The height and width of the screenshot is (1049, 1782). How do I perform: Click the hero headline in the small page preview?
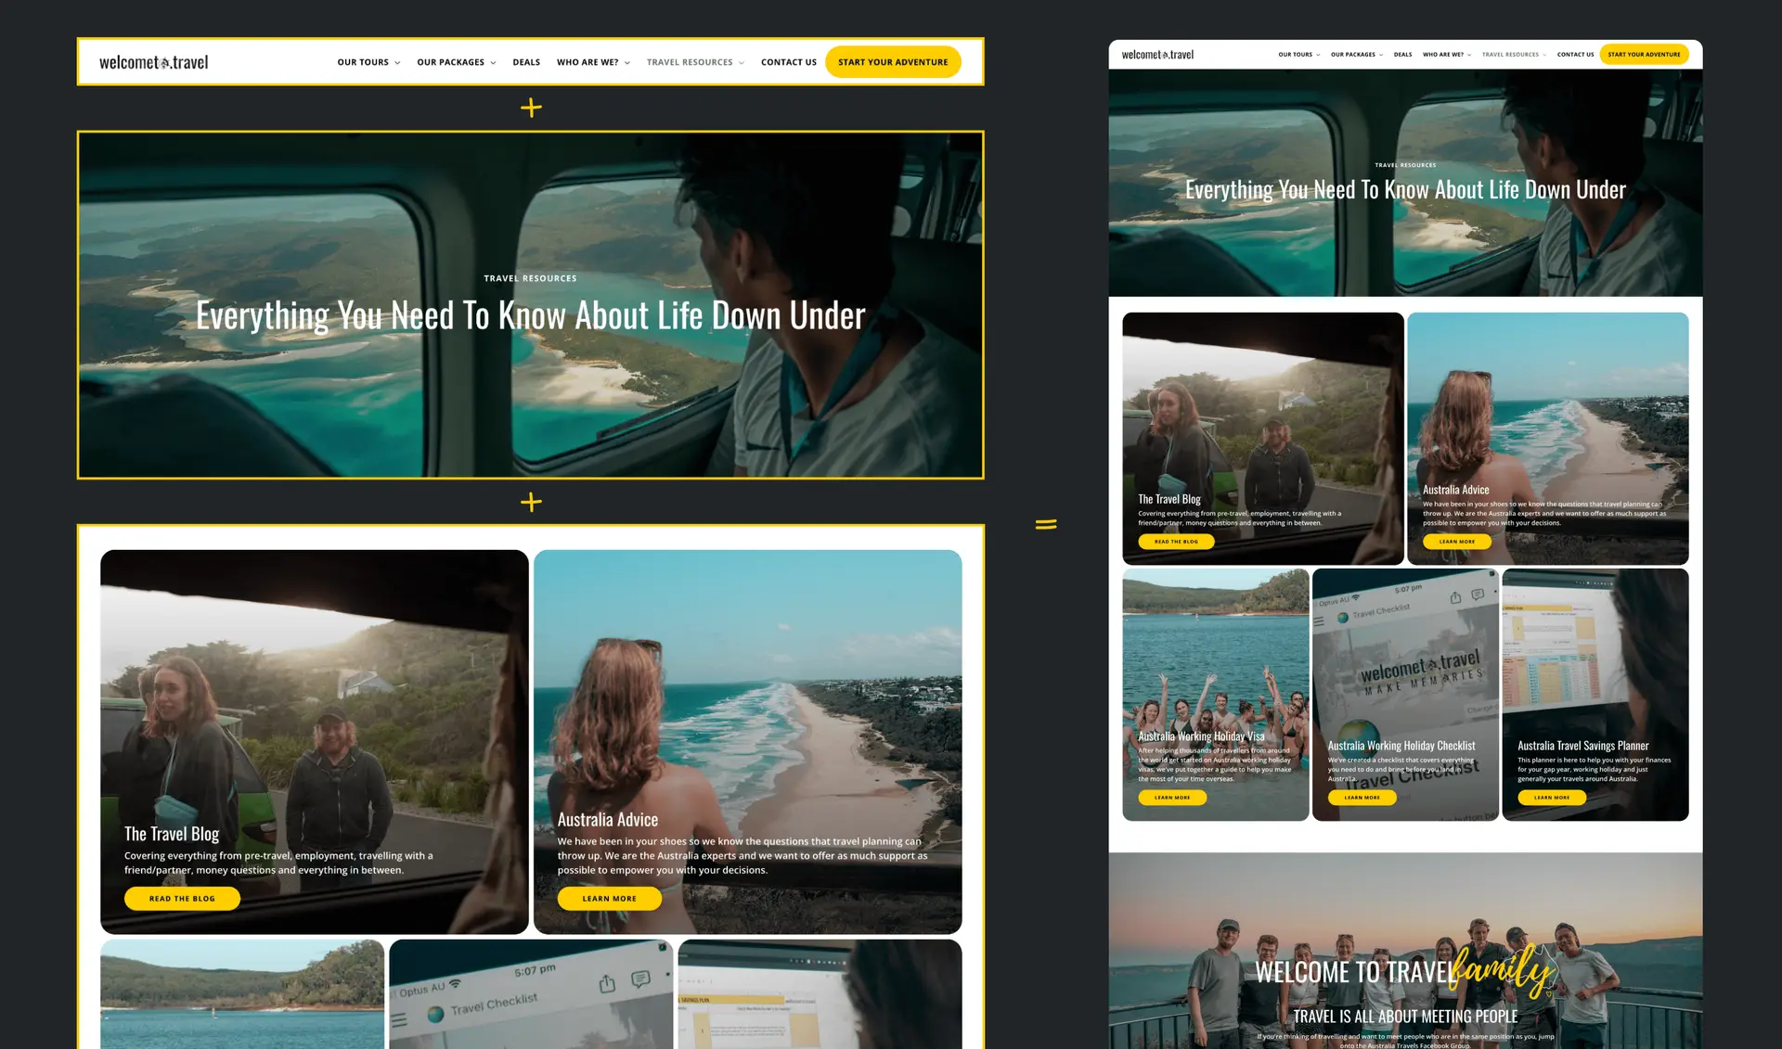pos(1405,189)
